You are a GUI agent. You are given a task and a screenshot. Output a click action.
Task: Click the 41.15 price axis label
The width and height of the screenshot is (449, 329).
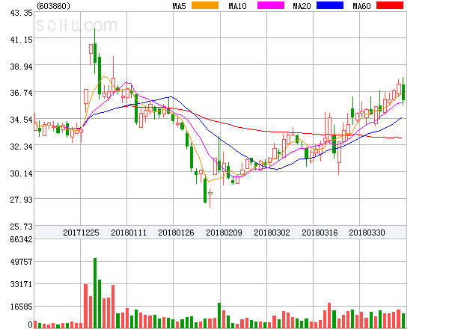click(x=21, y=40)
